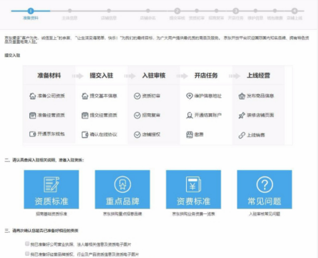Select the 资质初审 step in progress bar
Viewport: 318px width, 258px height.
click(197, 11)
